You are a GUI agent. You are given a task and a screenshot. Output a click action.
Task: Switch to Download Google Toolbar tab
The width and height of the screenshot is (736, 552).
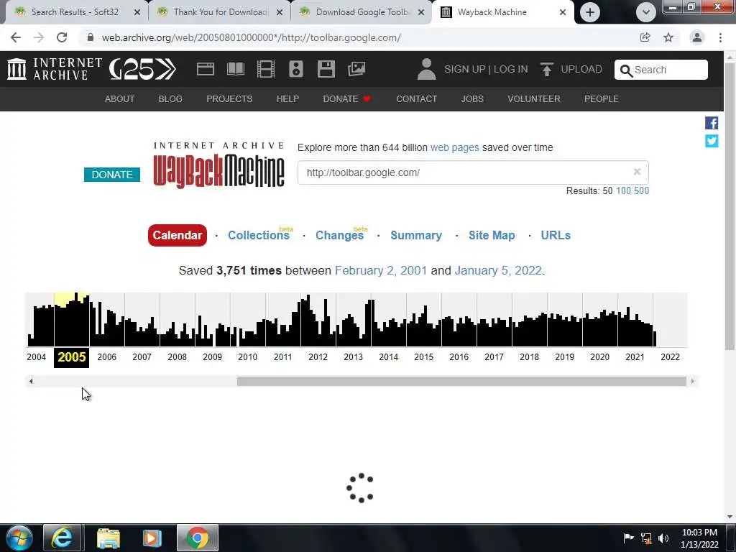(362, 12)
